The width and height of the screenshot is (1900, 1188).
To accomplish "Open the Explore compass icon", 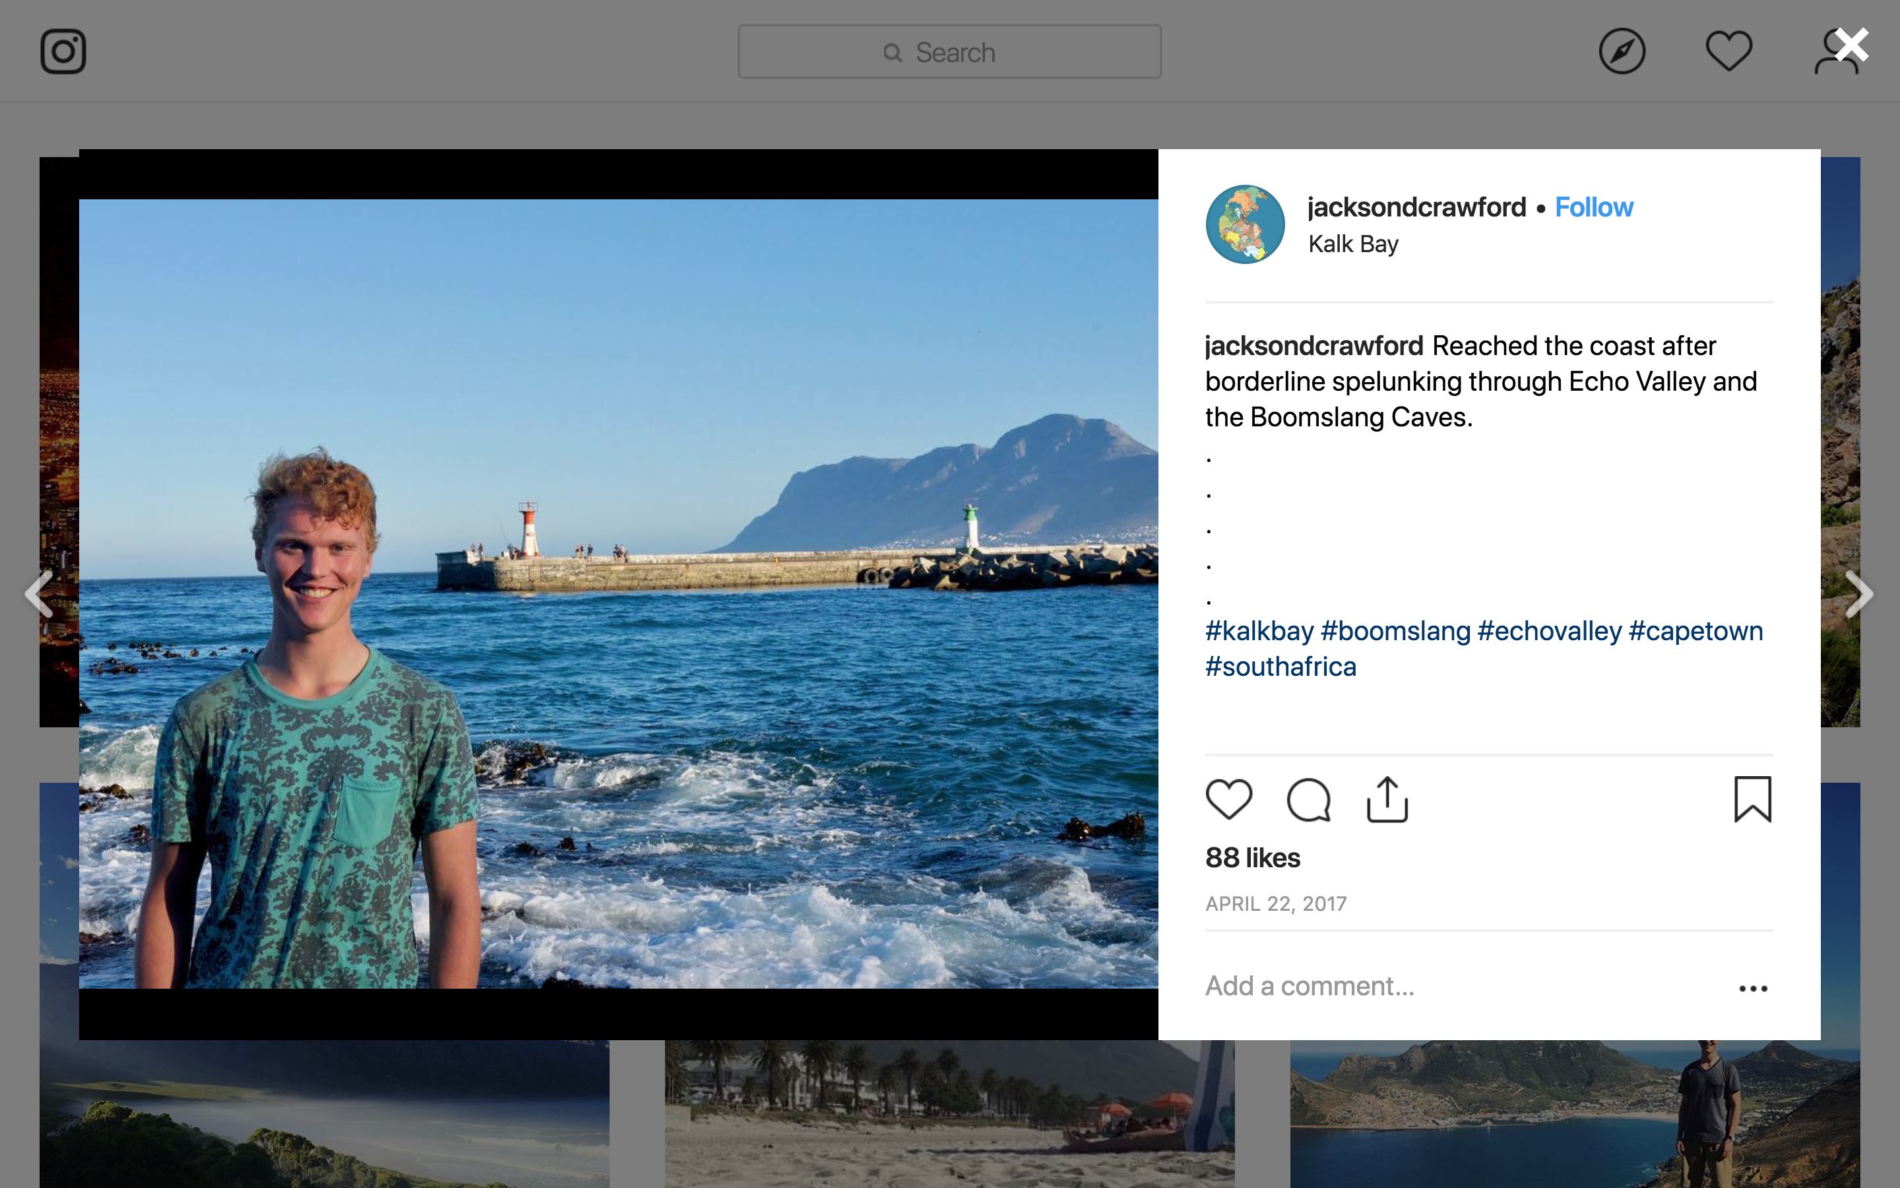I will point(1622,52).
